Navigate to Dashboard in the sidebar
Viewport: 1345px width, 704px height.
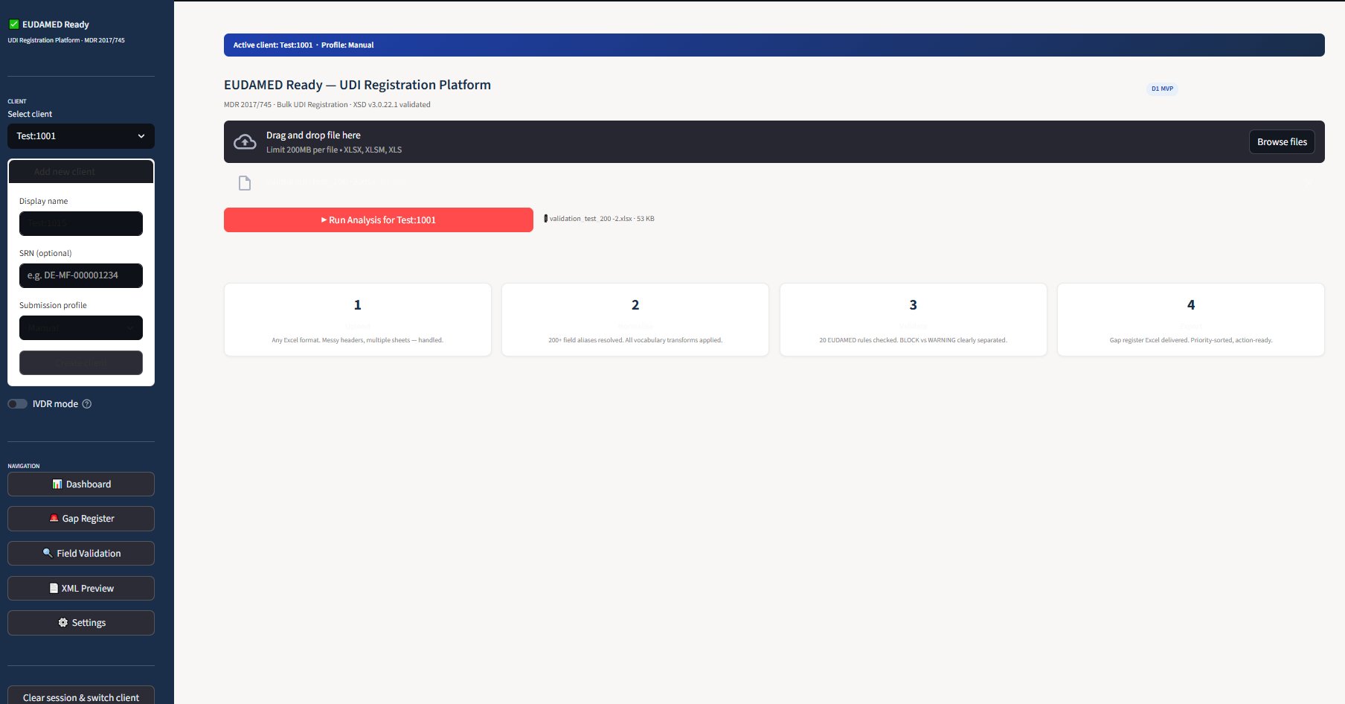click(80, 484)
